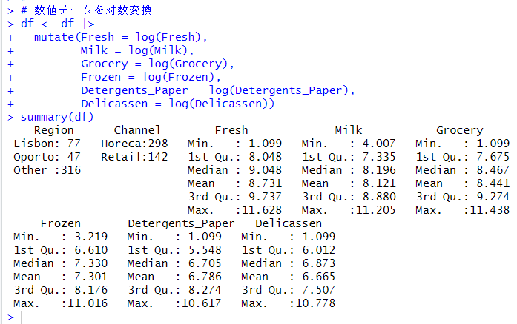
Task: Click Delicassen 3rd quartile value 7.507
Action: [x=319, y=290]
